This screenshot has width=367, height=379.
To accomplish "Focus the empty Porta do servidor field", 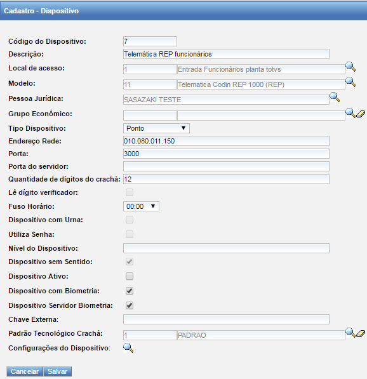I will (x=226, y=166).
